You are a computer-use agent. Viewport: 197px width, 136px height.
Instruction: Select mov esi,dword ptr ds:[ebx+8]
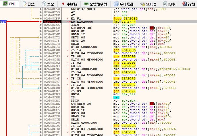point(142,37)
